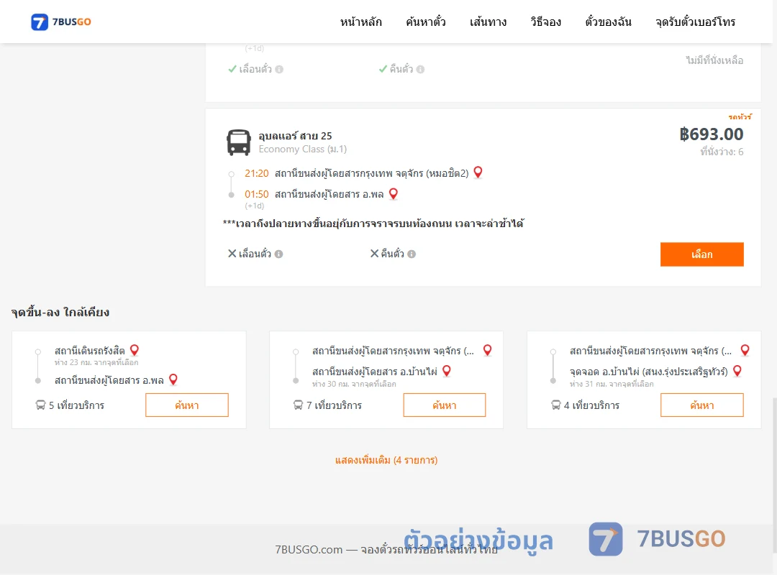Click the จุดขึ้น-ลง ใกล้เคียง heading
Viewport: 777px width, 575px height.
click(x=60, y=312)
